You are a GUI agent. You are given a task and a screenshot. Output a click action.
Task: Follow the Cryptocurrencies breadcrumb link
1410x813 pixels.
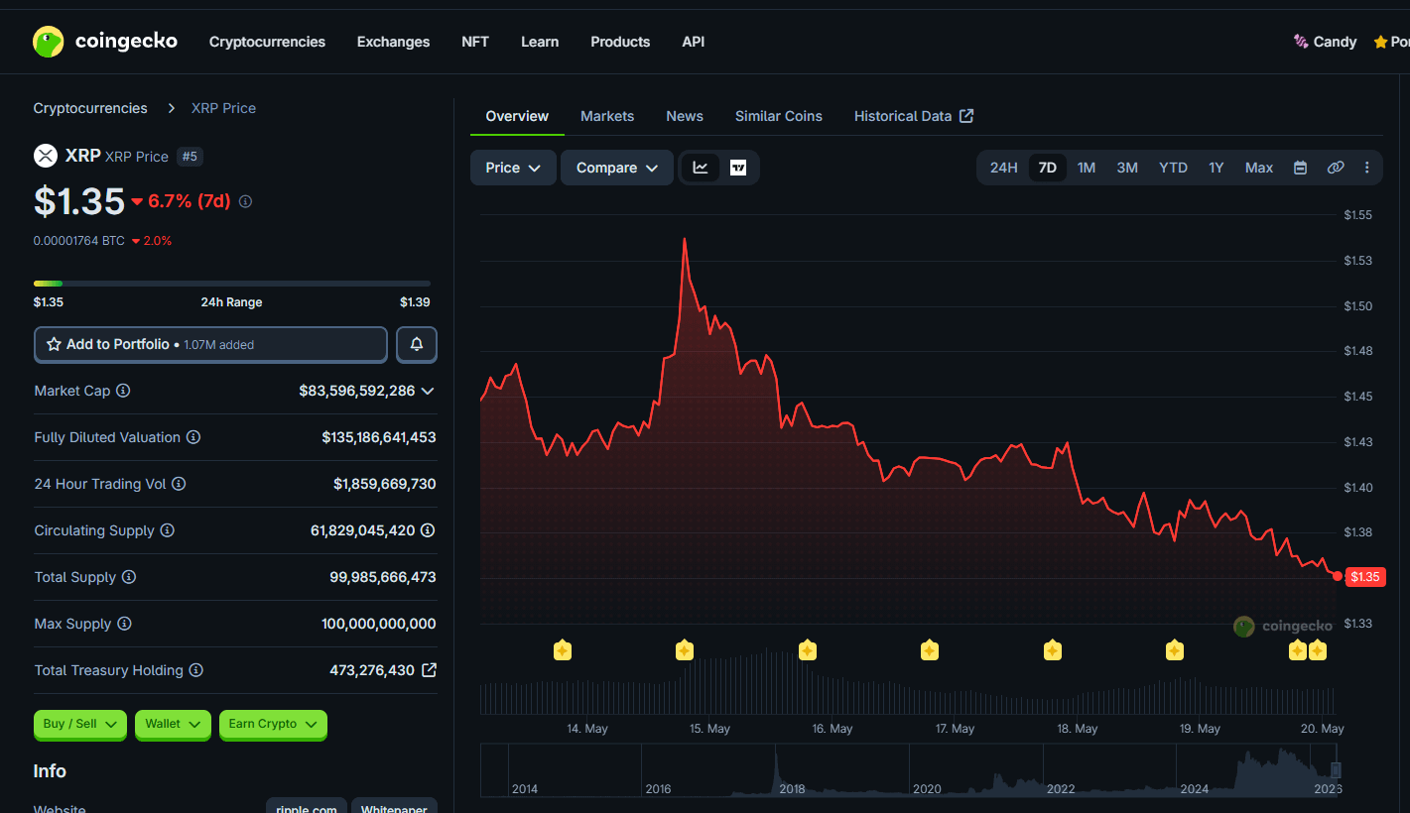[90, 108]
